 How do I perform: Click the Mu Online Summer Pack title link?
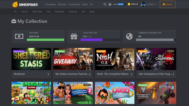point(72,74)
